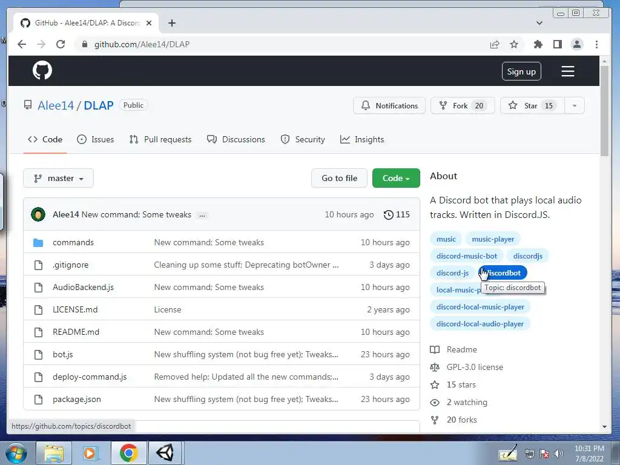Star the repository
The height and width of the screenshot is (465, 620).
click(532, 105)
